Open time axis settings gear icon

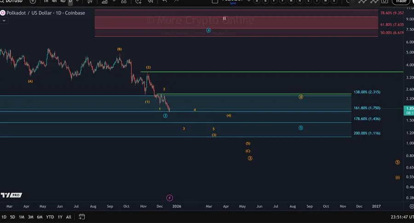click(x=411, y=206)
